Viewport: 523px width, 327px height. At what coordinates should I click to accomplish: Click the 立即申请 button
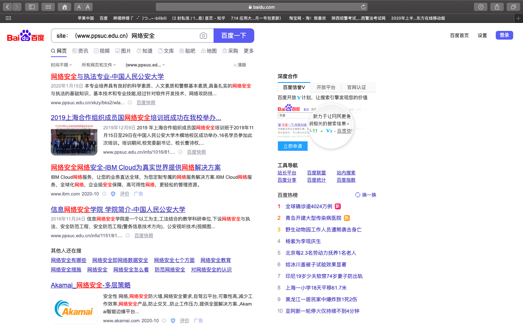pos(293,146)
